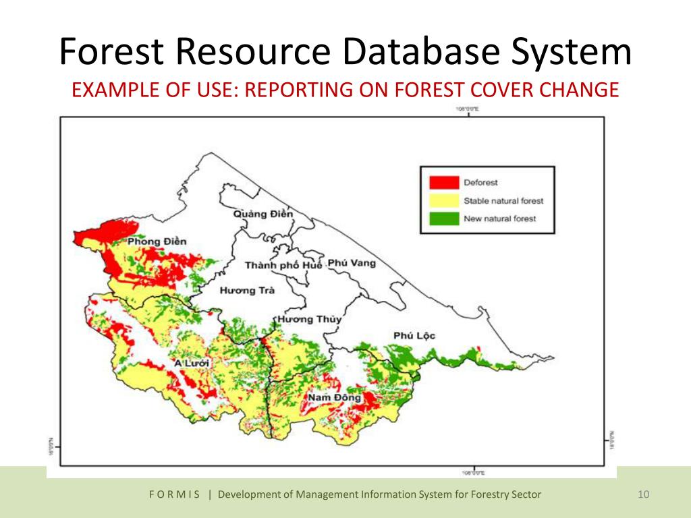Image resolution: width=691 pixels, height=518 pixels.
Task: Click the 'Phong Điền' district label
Action: (x=157, y=241)
